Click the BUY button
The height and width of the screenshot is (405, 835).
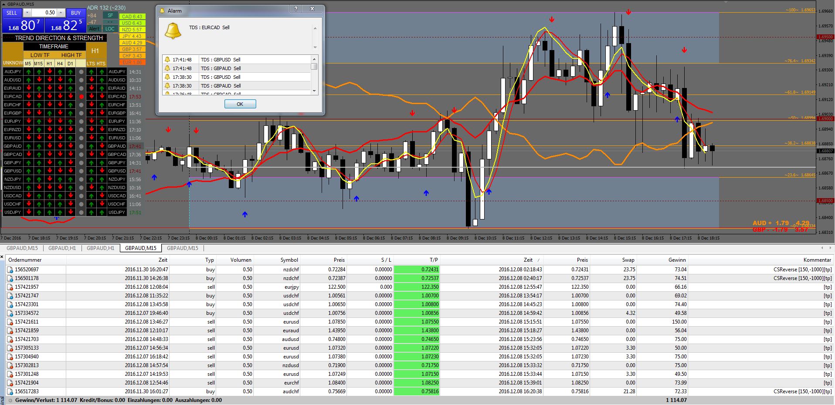coord(76,13)
